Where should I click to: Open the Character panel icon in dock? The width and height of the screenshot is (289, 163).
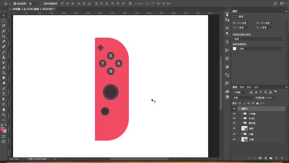click(x=227, y=28)
